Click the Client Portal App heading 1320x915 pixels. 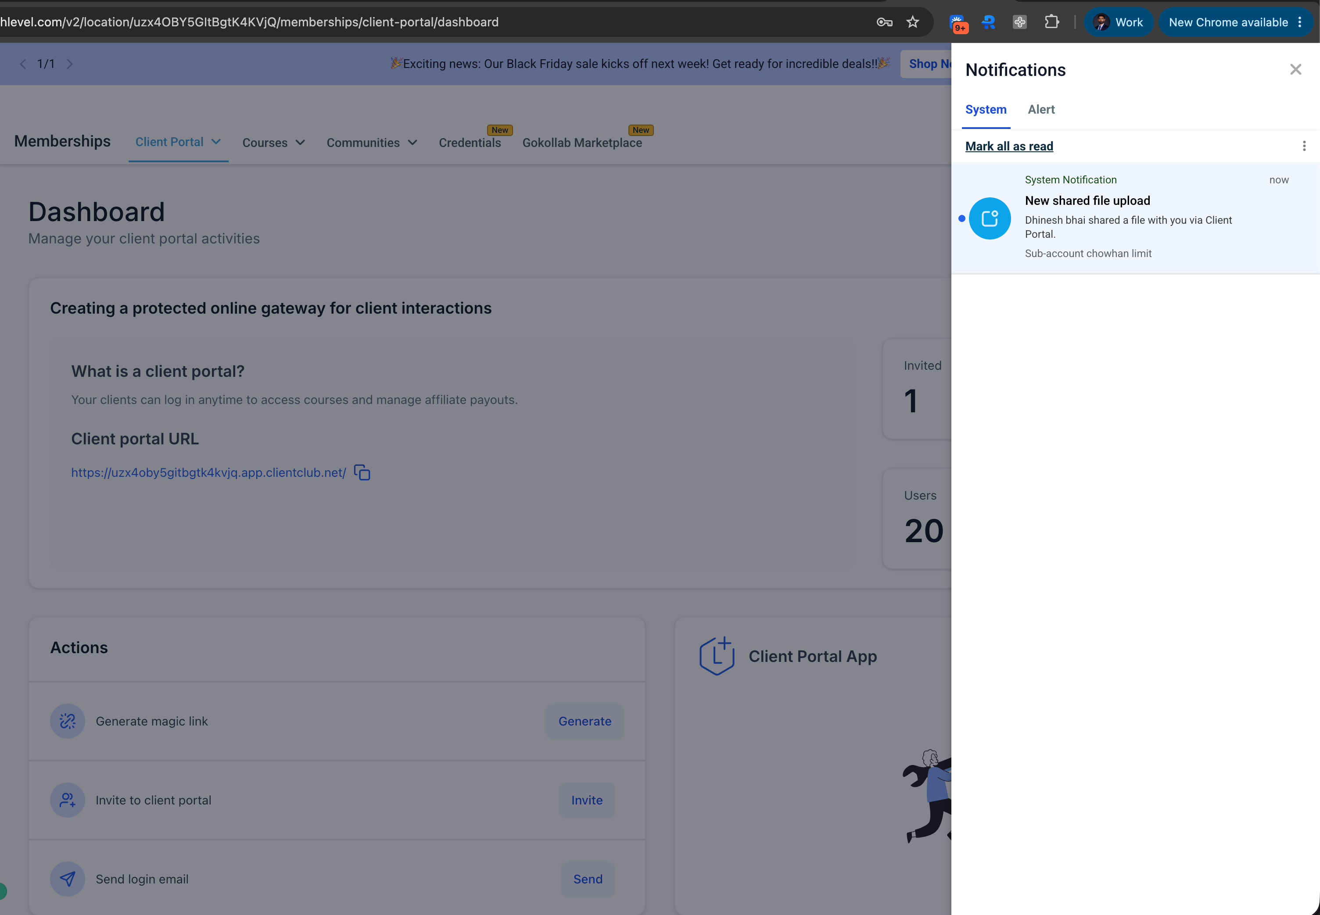[813, 657]
